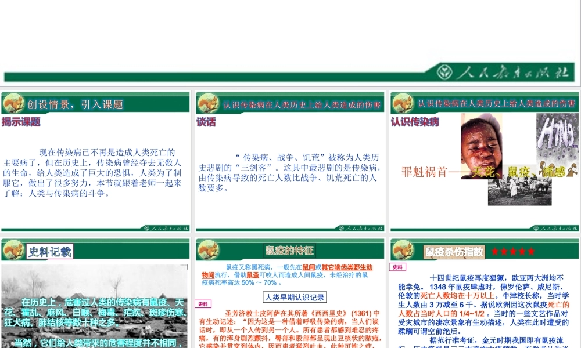Click the red paragraph starting 圣芳济教士皮阿萨

pyautogui.click(x=290, y=329)
